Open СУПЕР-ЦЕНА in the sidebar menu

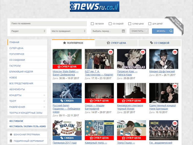click(27, 48)
